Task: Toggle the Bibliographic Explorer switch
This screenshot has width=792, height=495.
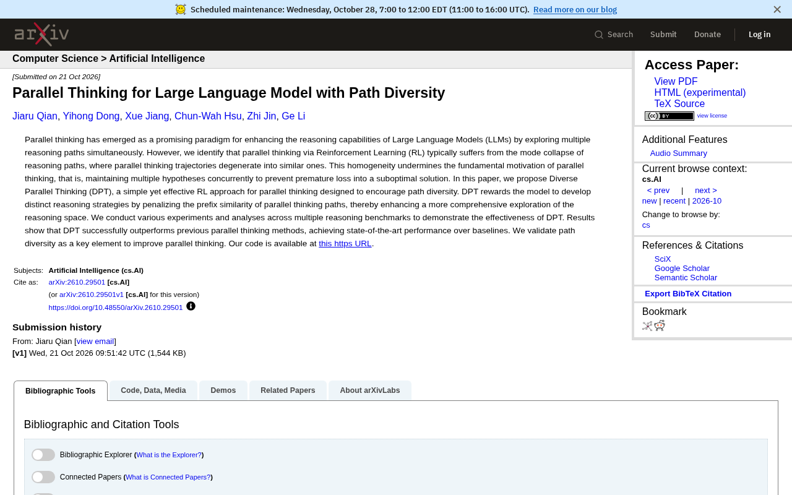Action: (43, 455)
